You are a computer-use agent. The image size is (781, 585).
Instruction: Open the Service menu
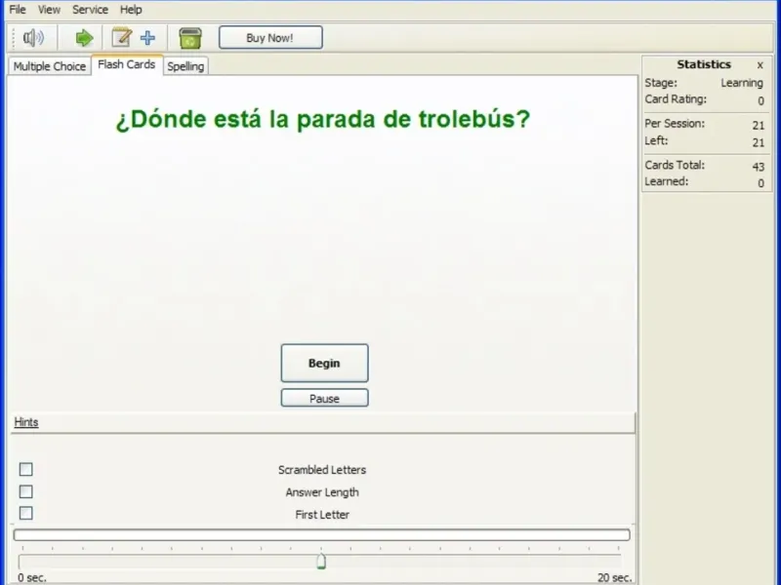coord(90,10)
